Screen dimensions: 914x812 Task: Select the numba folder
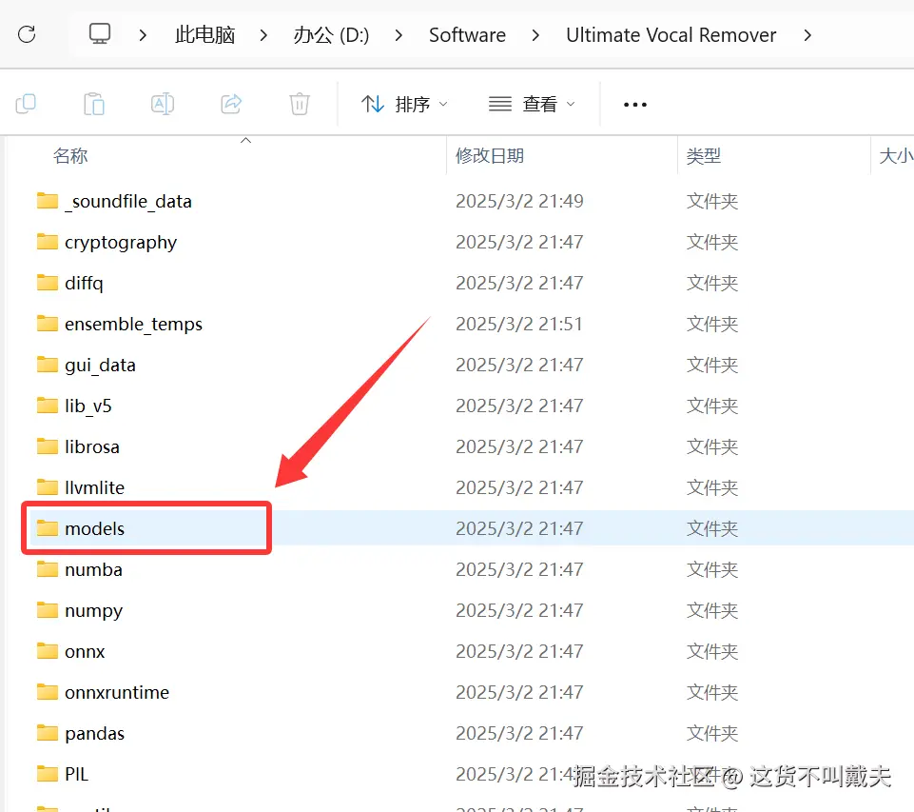[93, 569]
